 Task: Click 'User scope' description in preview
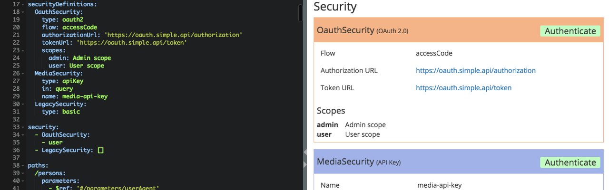pyautogui.click(x=363, y=134)
